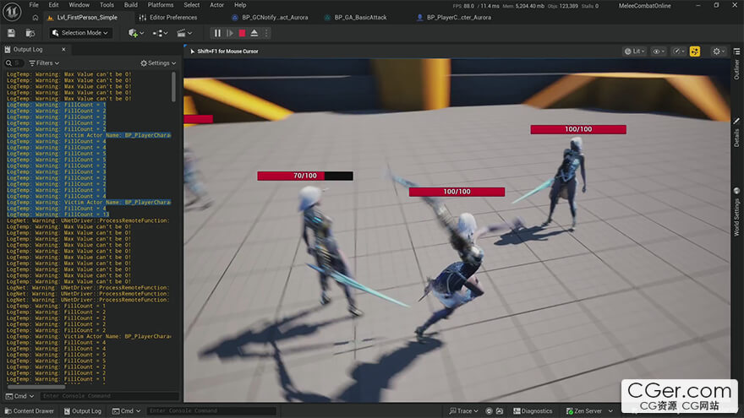Screen dimensions: 744x418
Task: Save the current level with floppy icon
Action: 11,33
